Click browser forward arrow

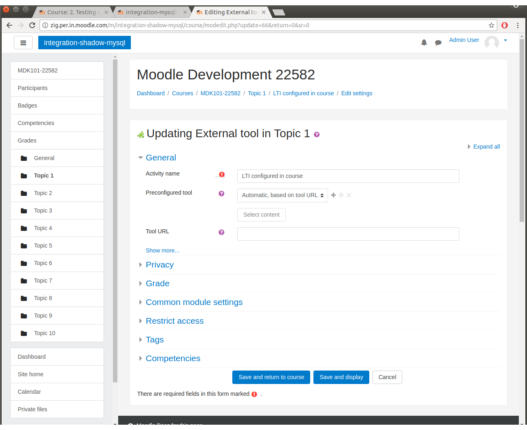coord(21,25)
